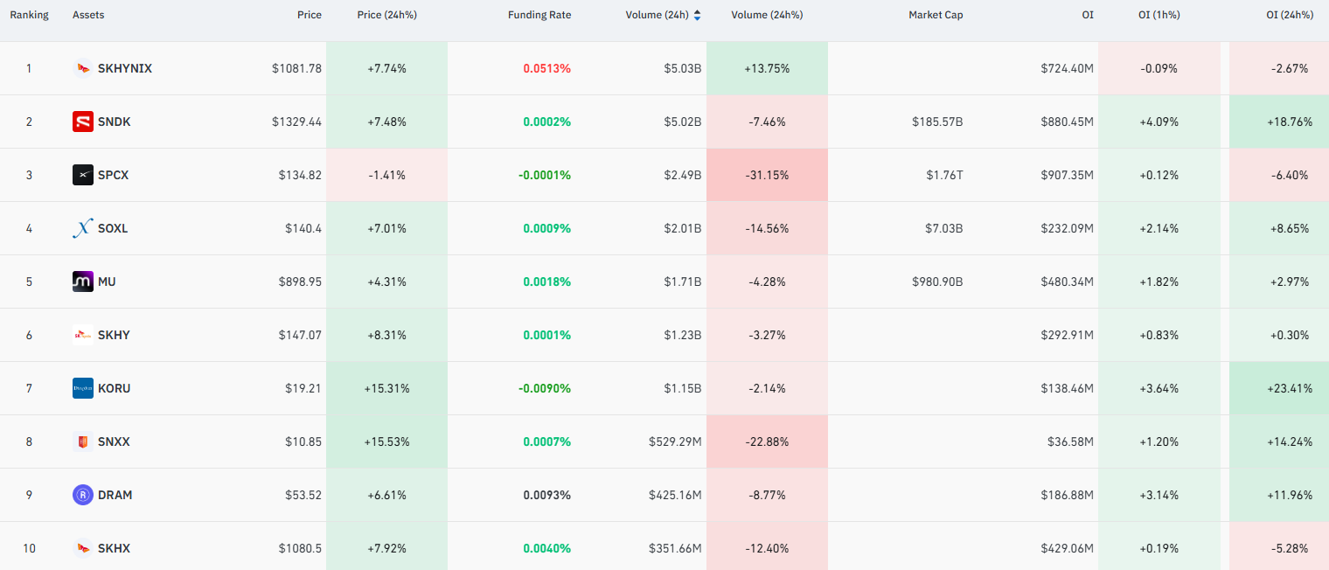Click the OI (24h%) column header

(1290, 15)
